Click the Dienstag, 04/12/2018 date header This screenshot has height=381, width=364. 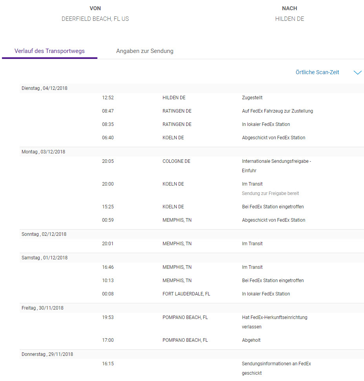[x=44, y=88]
